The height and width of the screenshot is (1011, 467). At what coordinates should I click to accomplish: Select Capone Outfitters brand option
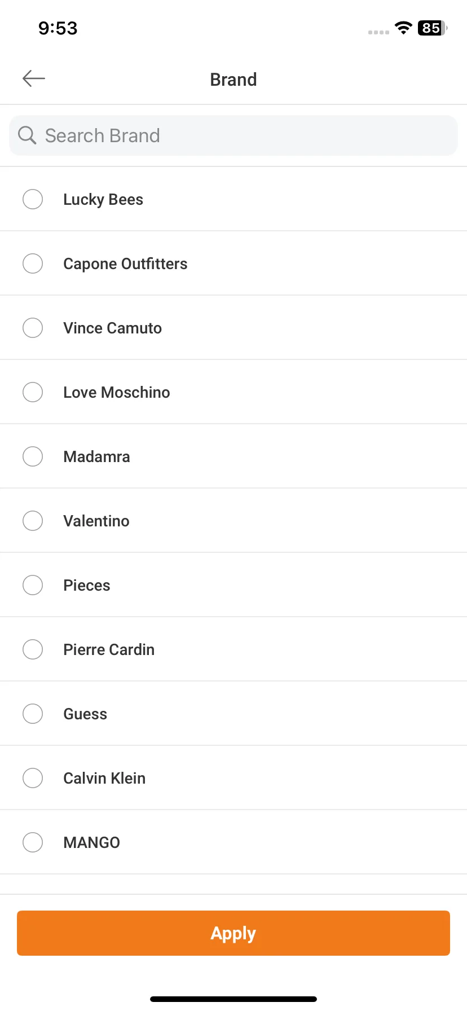pos(33,263)
